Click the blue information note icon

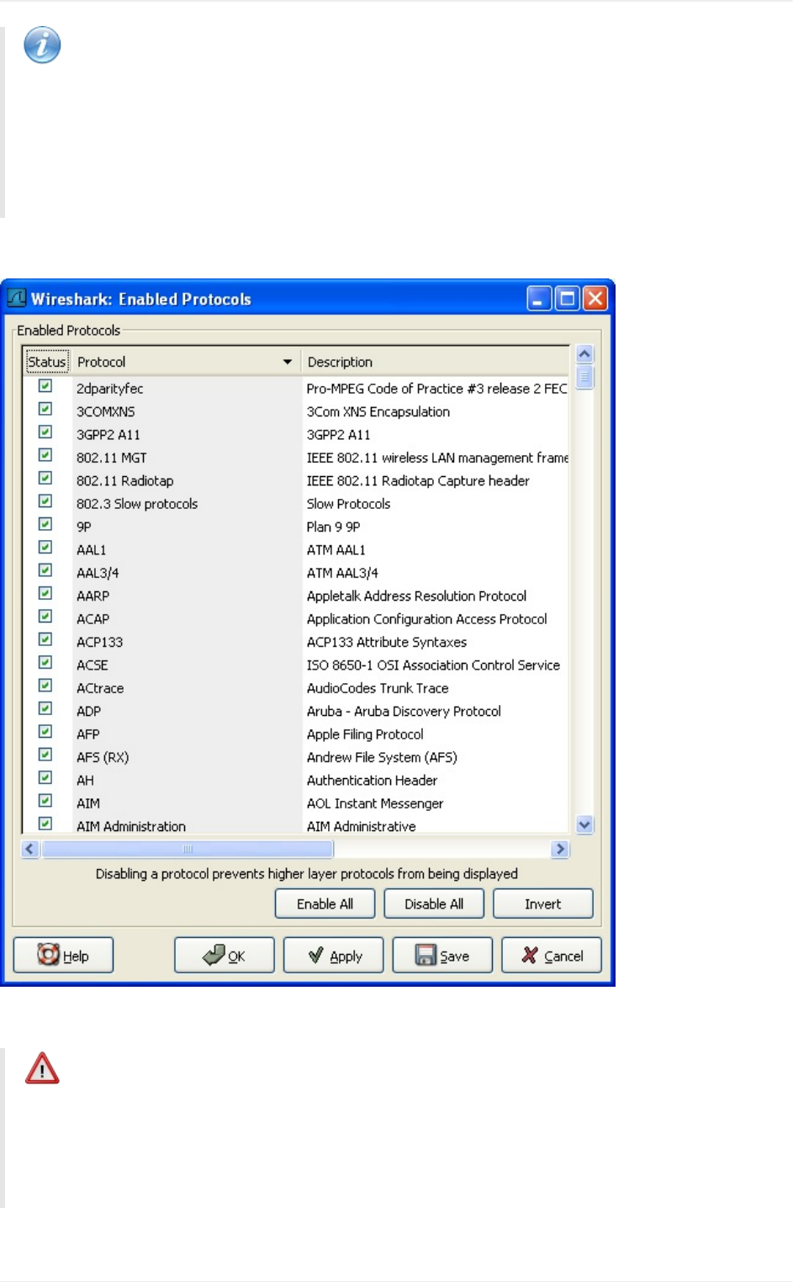pos(42,45)
